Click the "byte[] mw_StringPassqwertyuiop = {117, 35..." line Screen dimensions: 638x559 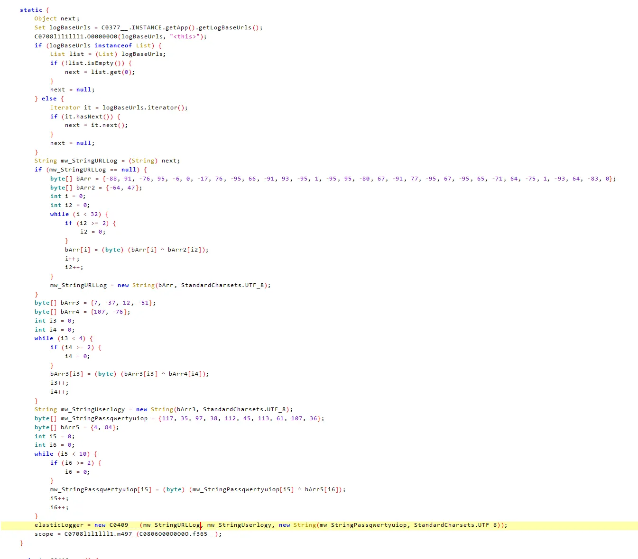179,418
